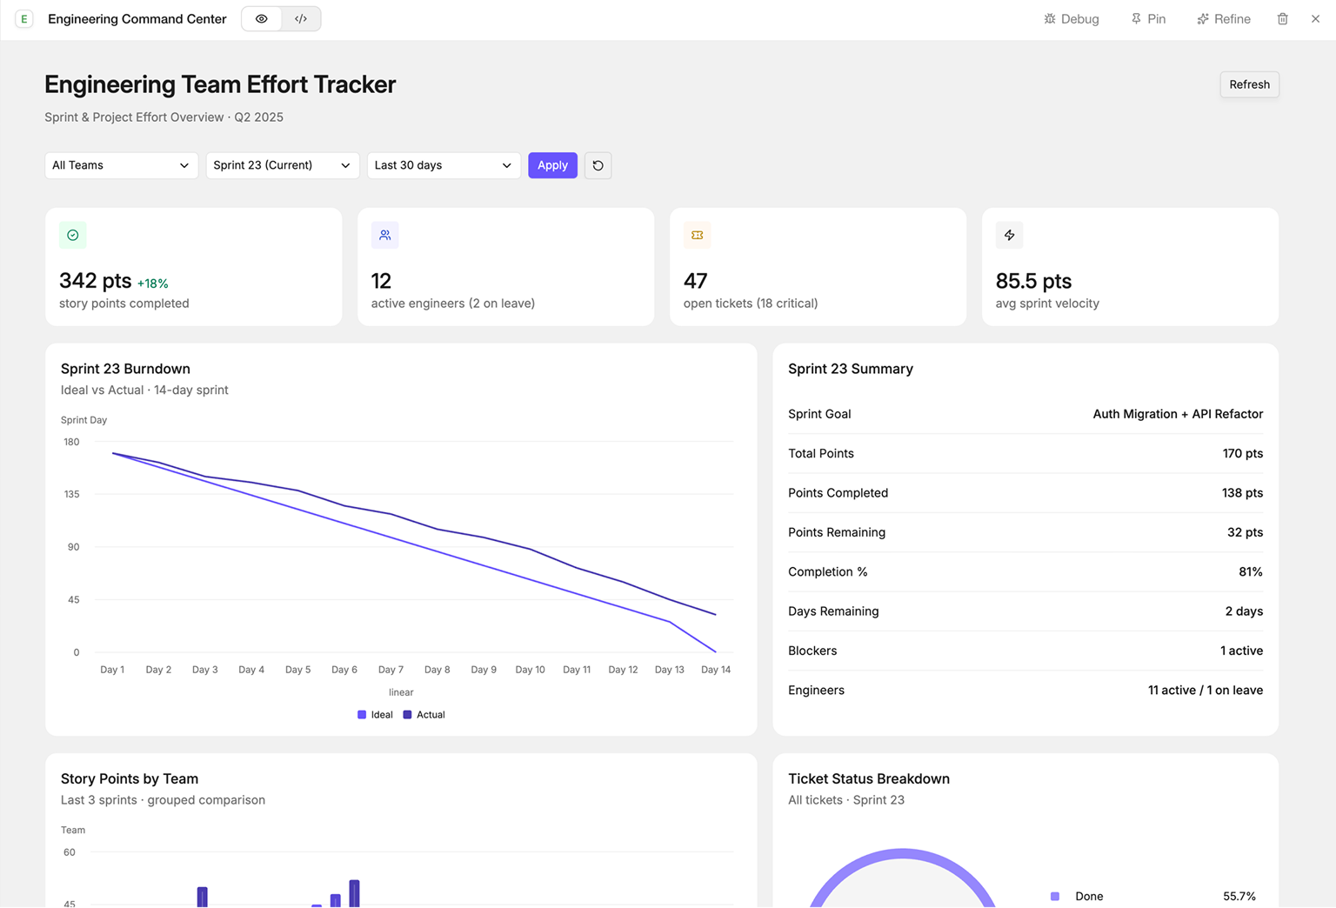
Task: Apply the selected filters
Action: coord(552,165)
